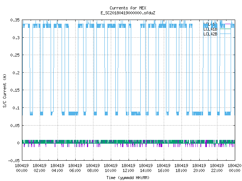Click the 'Currents for MEX' chart title
Viewport: 242px width, 181px height.
[128, 8]
